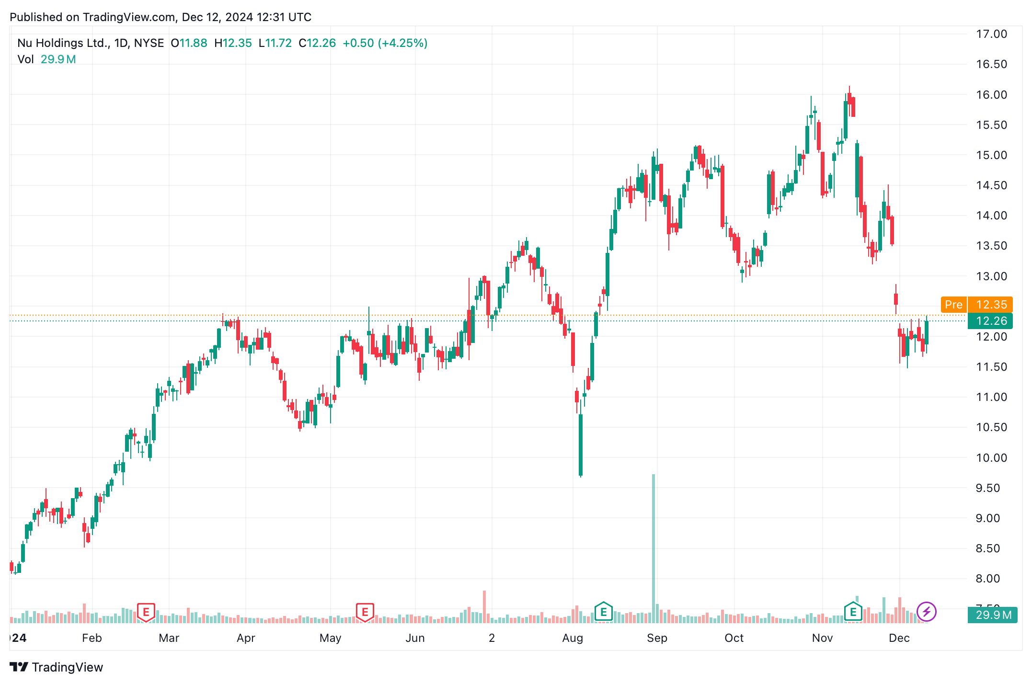Click the Nu Holdings Ltd., 1D, NYSE title
Screen dimensions: 1032x684
(91, 43)
